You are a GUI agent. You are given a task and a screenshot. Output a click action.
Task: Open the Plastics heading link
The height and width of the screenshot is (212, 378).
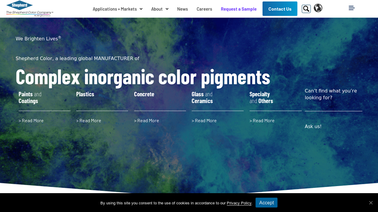click(85, 94)
